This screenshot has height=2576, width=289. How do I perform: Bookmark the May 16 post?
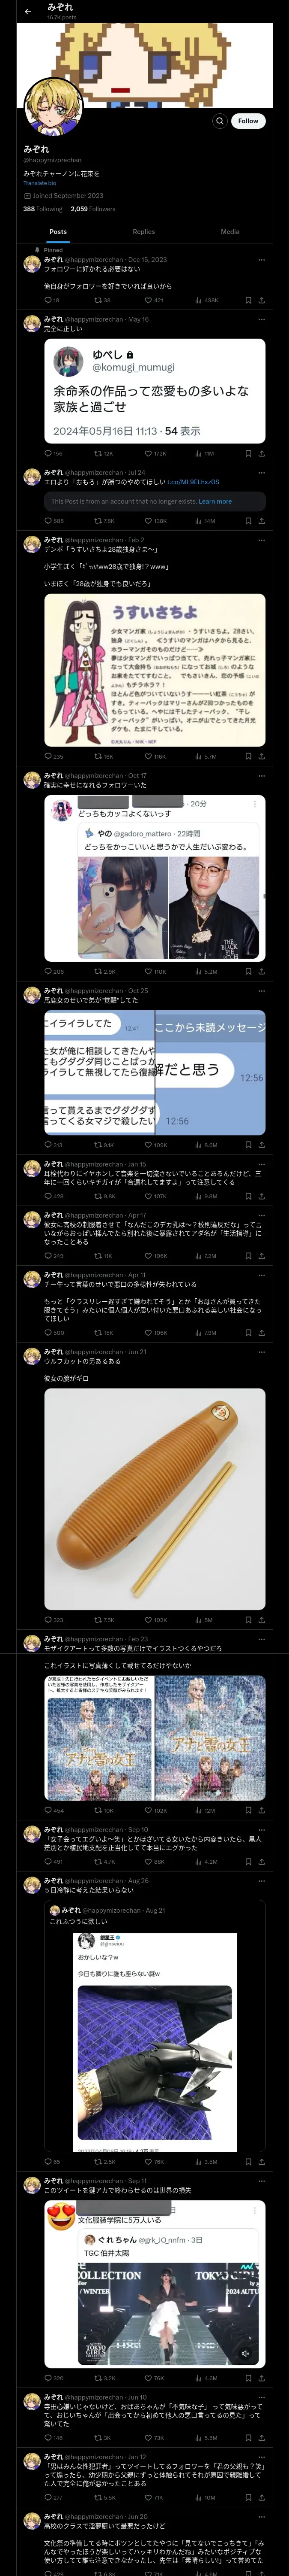point(248,453)
